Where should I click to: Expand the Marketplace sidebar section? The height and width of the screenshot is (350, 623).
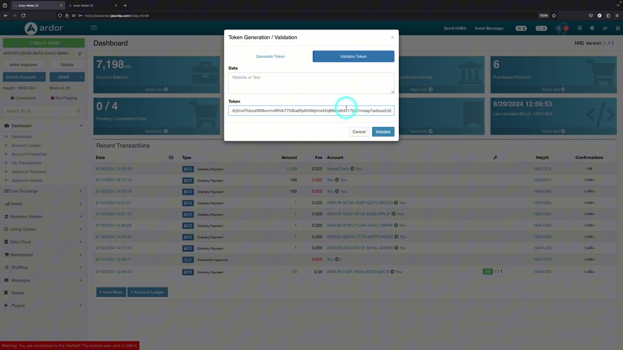point(43,255)
